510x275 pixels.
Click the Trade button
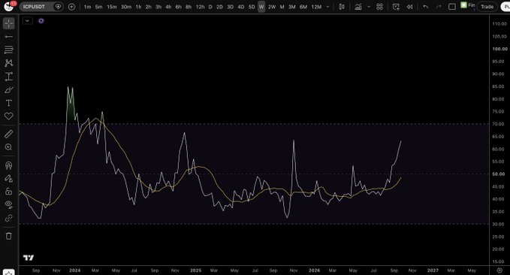(487, 7)
